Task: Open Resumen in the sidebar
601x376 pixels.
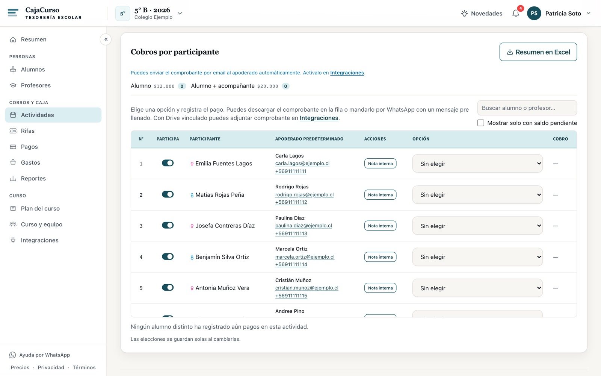Action: (x=53, y=39)
